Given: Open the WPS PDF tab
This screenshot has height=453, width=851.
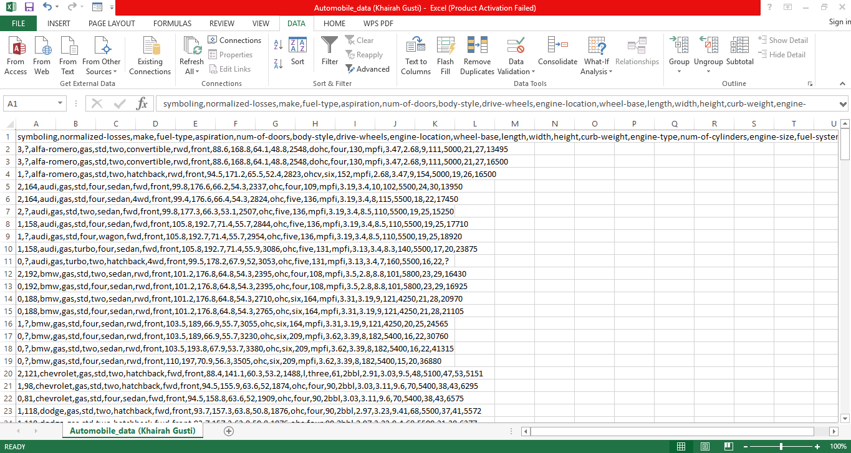Looking at the screenshot, I should [379, 24].
